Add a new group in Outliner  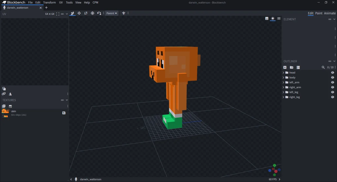[292, 67]
